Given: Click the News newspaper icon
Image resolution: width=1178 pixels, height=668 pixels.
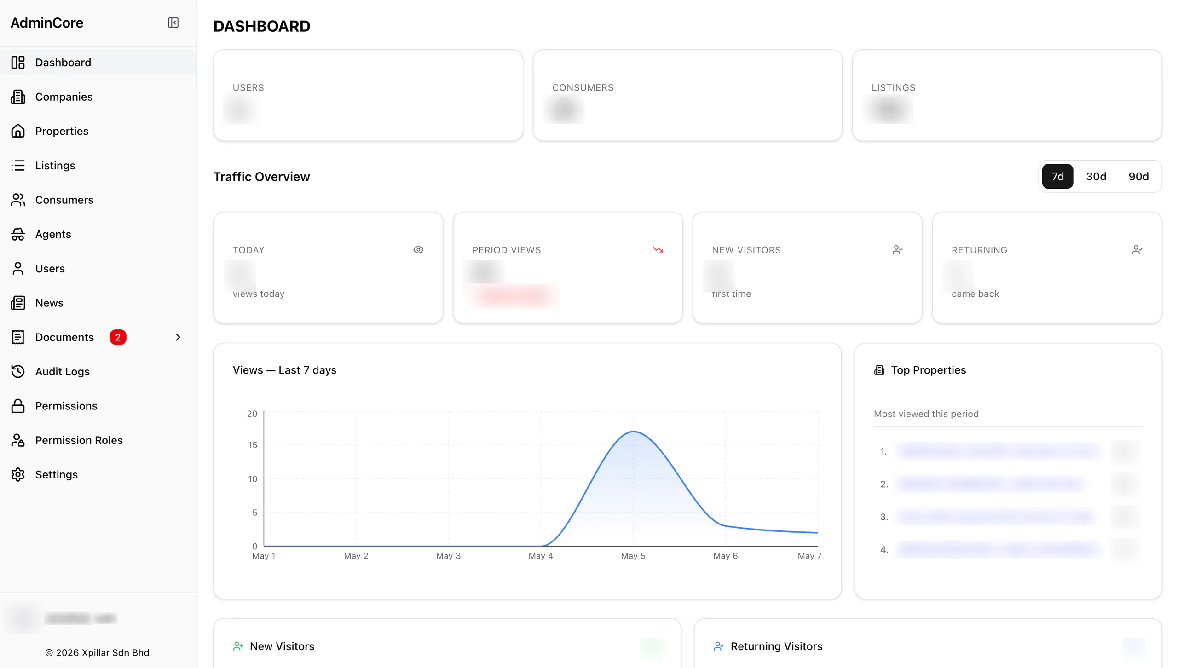Looking at the screenshot, I should coord(18,303).
